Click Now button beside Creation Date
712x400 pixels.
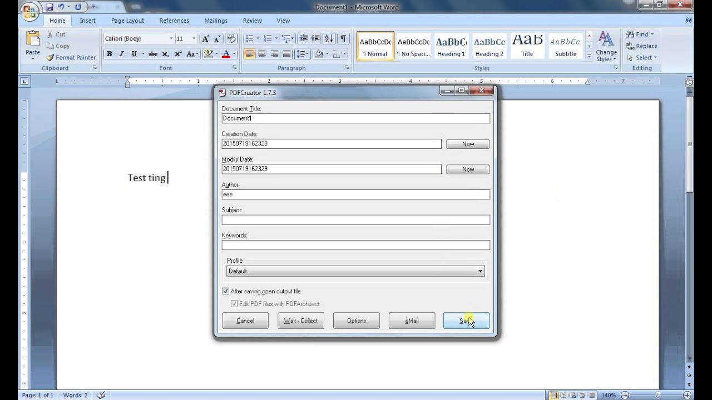click(468, 144)
